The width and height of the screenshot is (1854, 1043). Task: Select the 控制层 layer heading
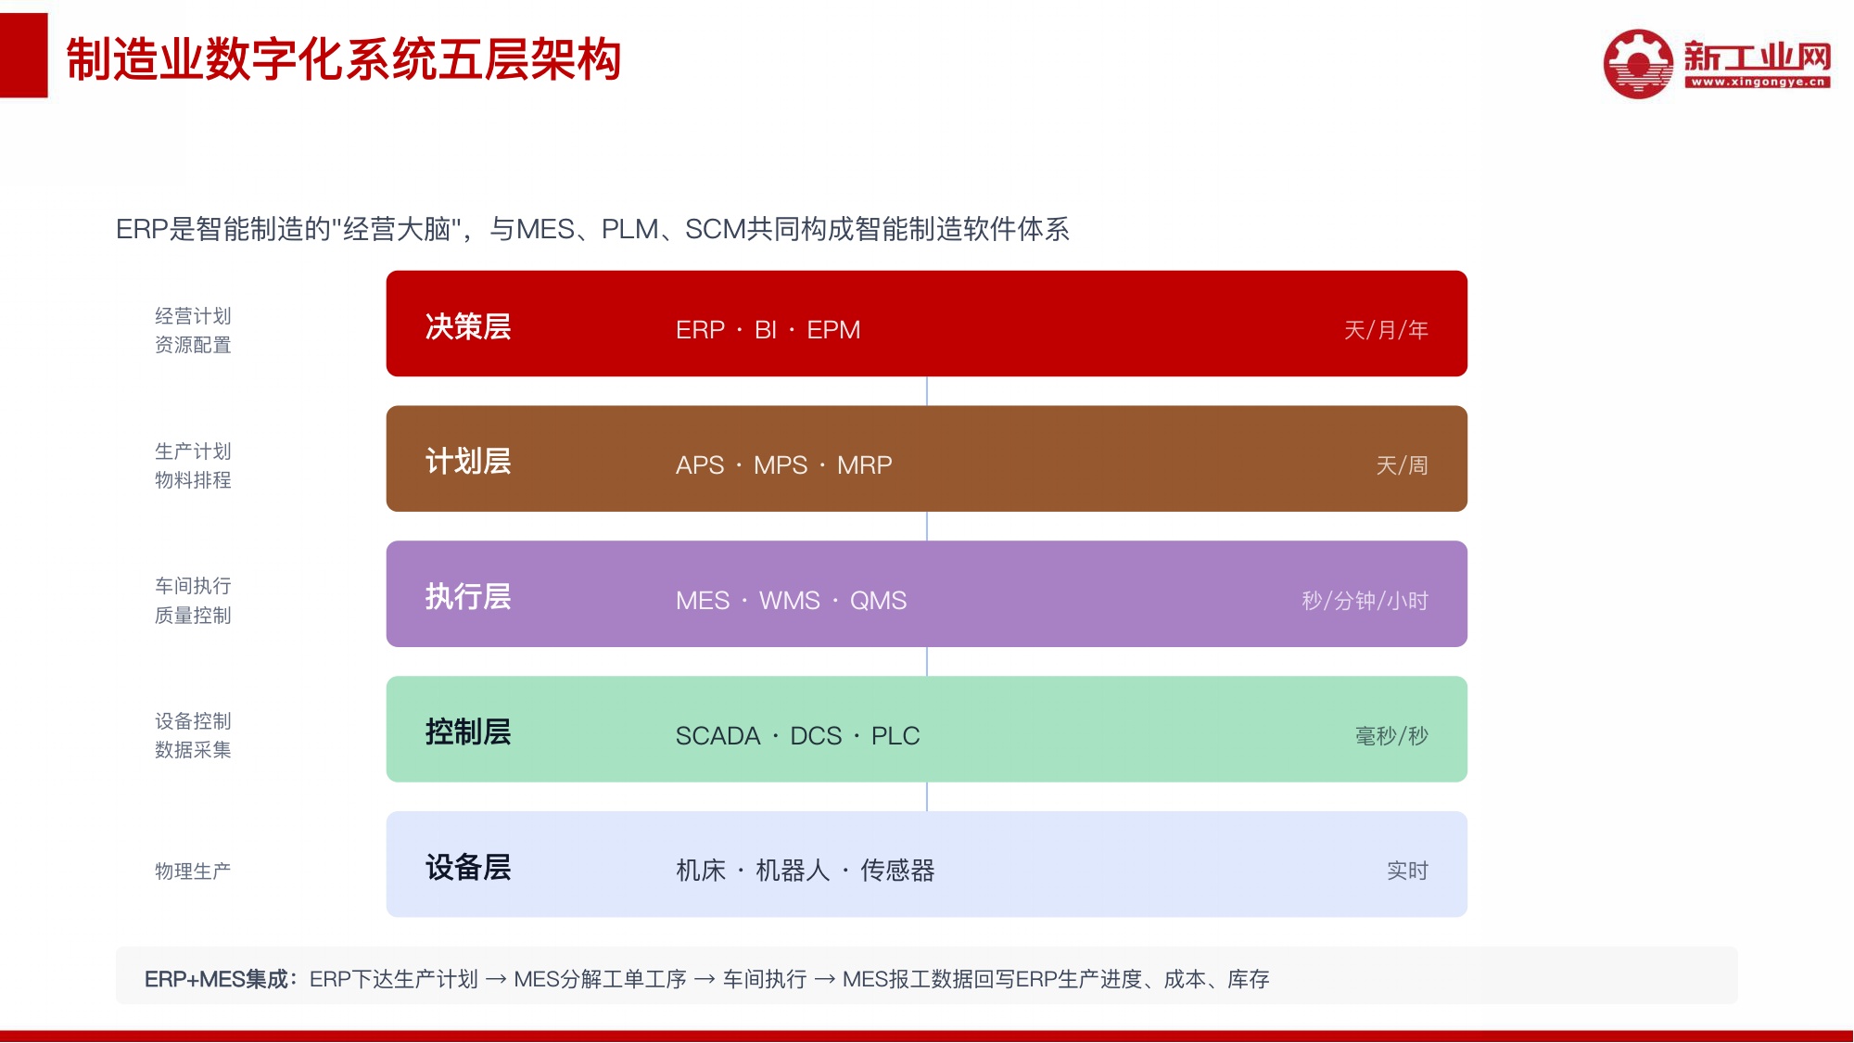click(468, 731)
